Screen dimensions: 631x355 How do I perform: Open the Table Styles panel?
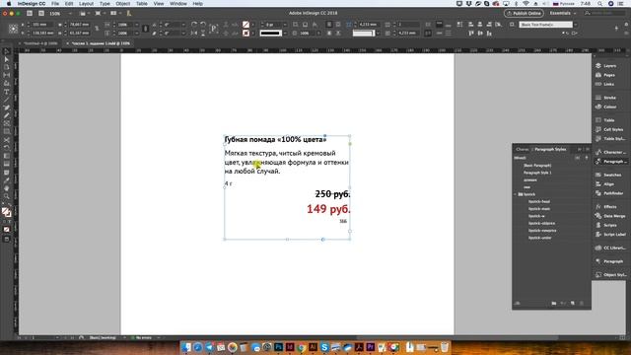point(609,138)
